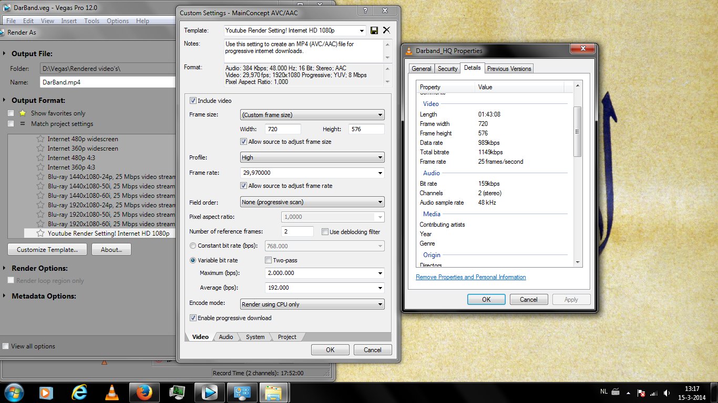Open Firefox from the taskbar

coord(143,392)
